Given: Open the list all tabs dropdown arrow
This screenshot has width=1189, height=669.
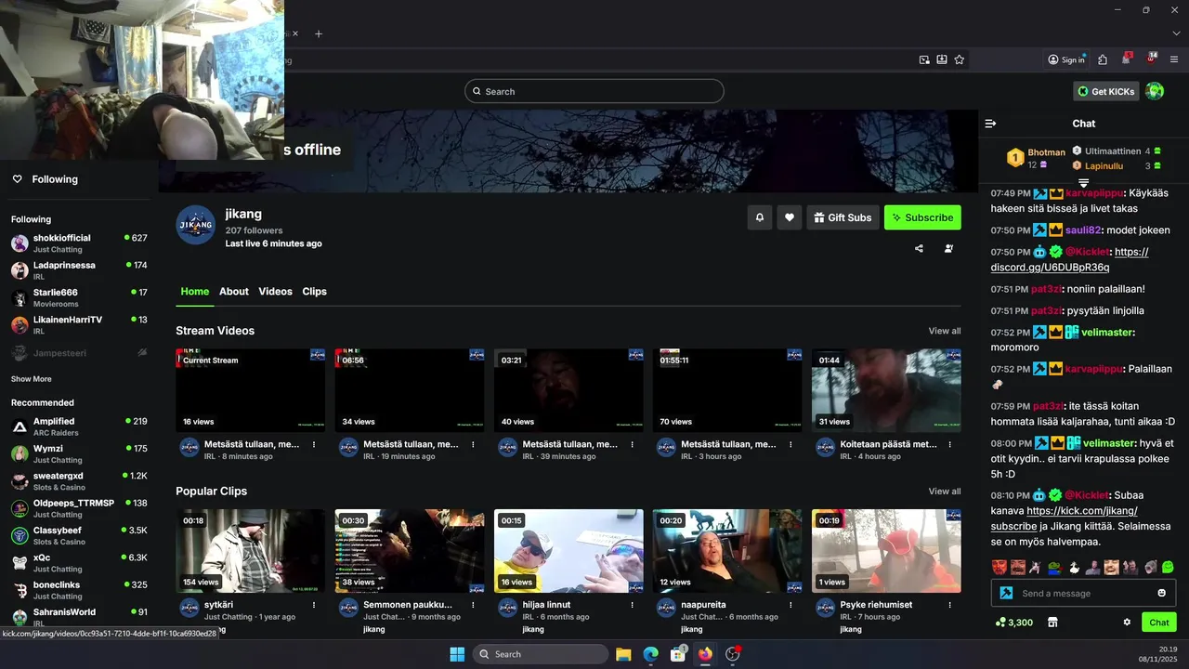Looking at the screenshot, I should (x=1176, y=33).
